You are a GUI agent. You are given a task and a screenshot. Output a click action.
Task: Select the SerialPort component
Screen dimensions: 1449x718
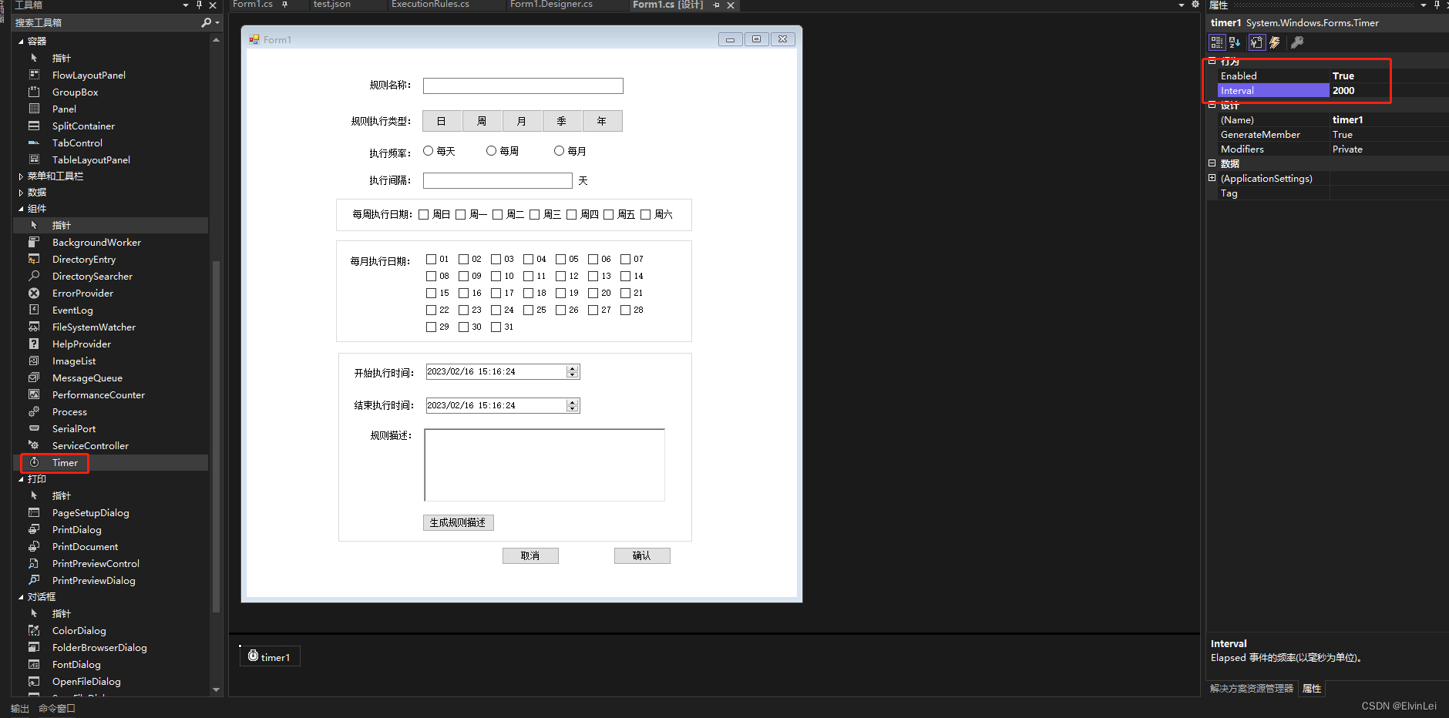[73, 428]
